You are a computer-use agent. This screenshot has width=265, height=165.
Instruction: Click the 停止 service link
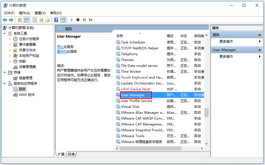pyautogui.click(x=60, y=47)
